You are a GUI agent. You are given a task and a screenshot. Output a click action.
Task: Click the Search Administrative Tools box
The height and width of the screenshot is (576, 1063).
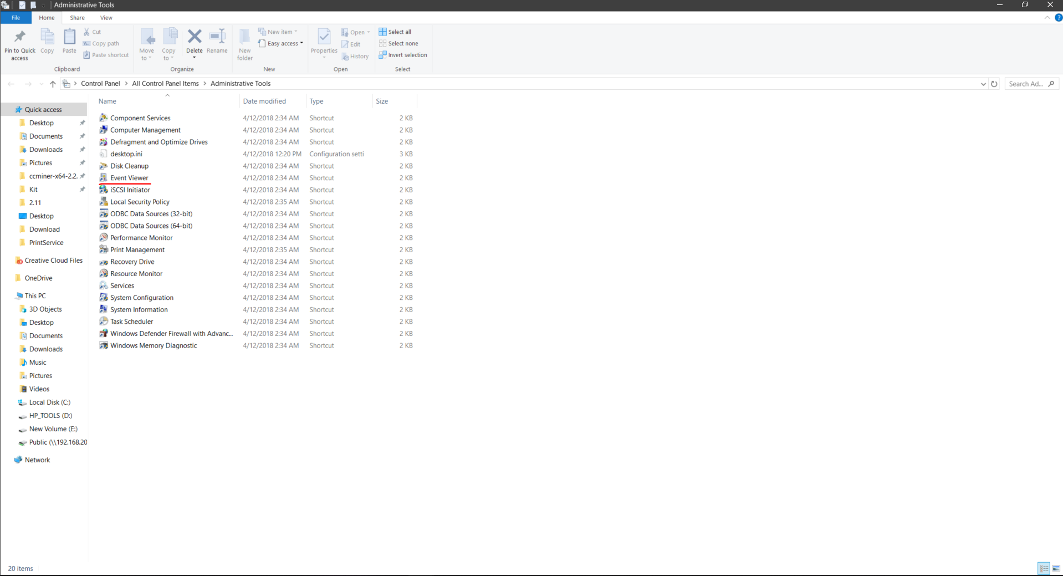click(x=1031, y=84)
